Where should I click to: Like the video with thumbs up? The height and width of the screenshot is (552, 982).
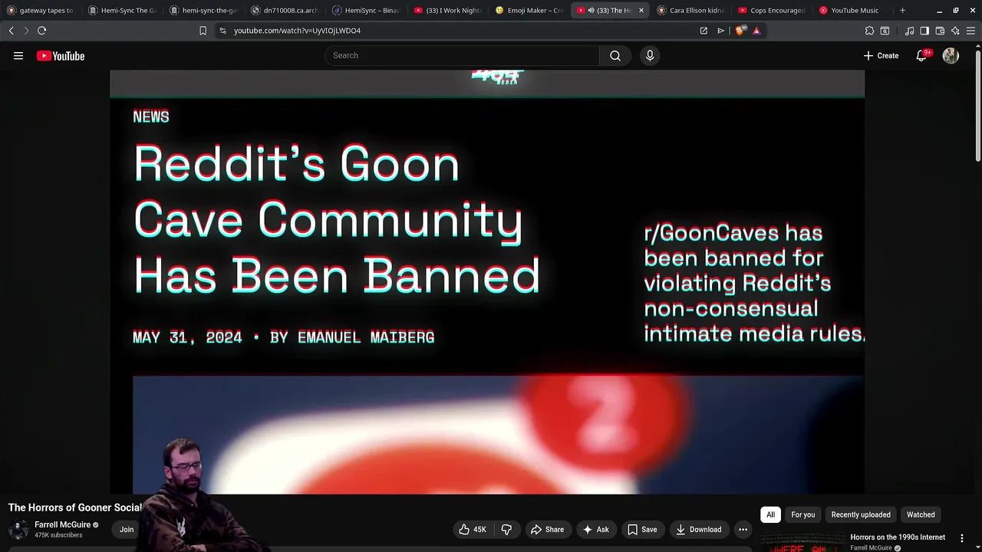click(x=473, y=529)
